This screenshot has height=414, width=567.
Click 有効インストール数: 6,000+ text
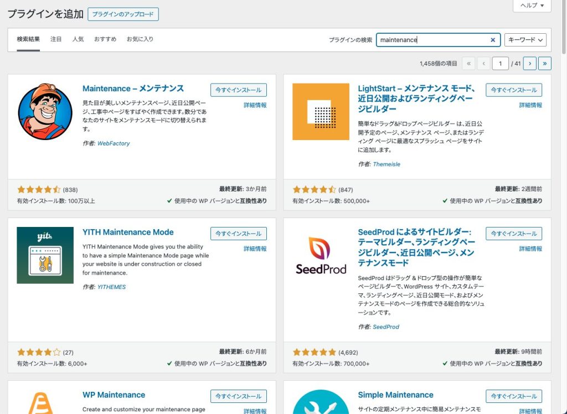point(51,364)
